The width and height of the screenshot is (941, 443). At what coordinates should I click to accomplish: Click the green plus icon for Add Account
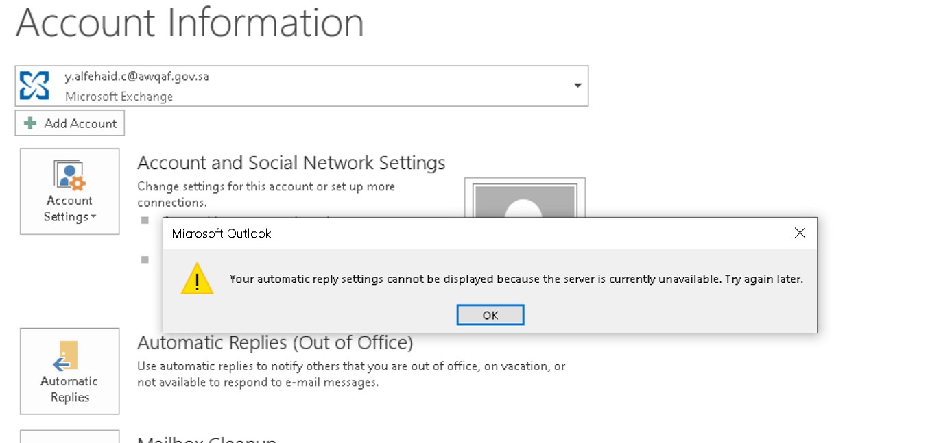click(30, 123)
